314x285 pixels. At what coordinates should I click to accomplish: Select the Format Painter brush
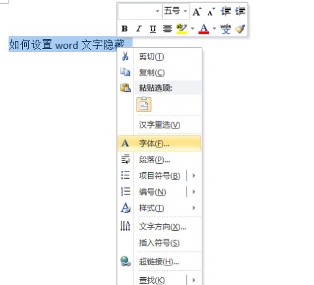point(240,29)
